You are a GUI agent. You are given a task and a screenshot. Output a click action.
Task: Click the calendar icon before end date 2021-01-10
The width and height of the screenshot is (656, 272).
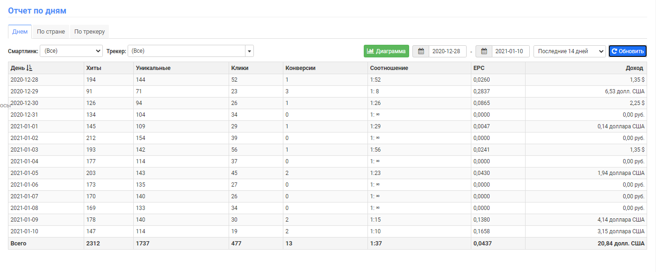484,51
